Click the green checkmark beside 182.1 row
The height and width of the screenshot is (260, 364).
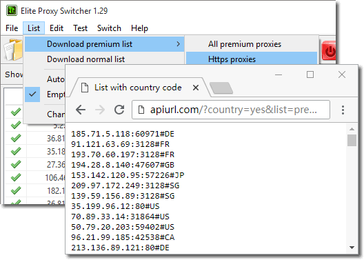[16, 190]
